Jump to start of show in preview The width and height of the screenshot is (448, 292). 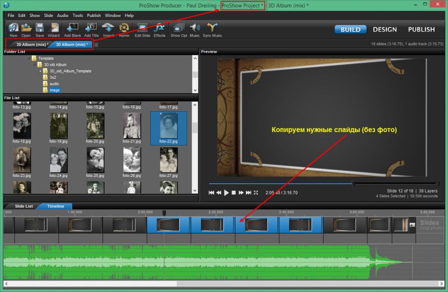[212, 193]
